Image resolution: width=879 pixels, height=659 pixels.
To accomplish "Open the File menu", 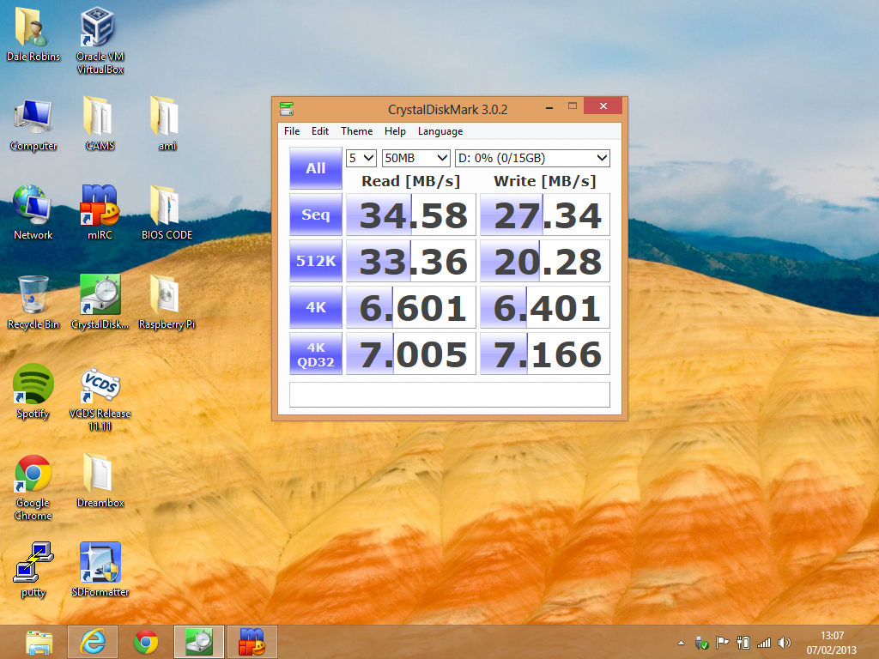I will [x=292, y=131].
